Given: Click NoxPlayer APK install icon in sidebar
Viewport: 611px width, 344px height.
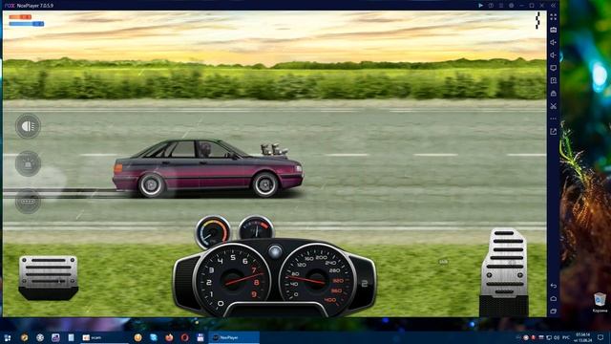Looking at the screenshot, I should click(x=554, y=94).
